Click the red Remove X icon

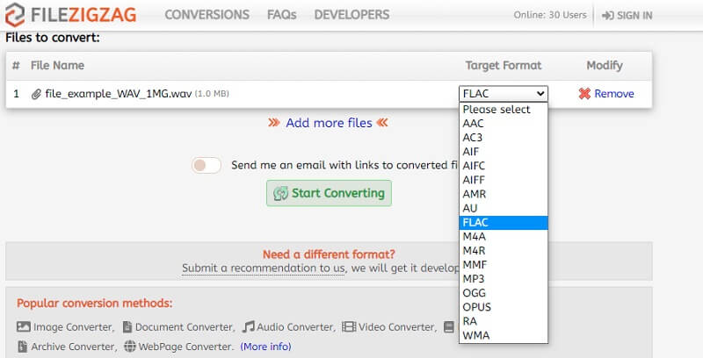(584, 94)
